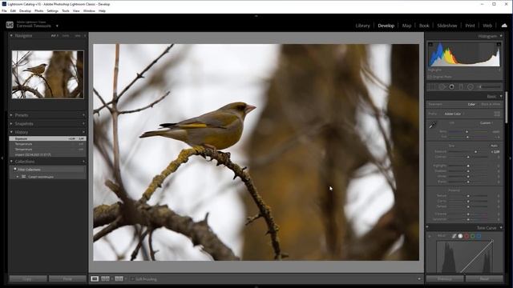
Task: Set Navigator zoom to FILL
Action: tap(66, 35)
